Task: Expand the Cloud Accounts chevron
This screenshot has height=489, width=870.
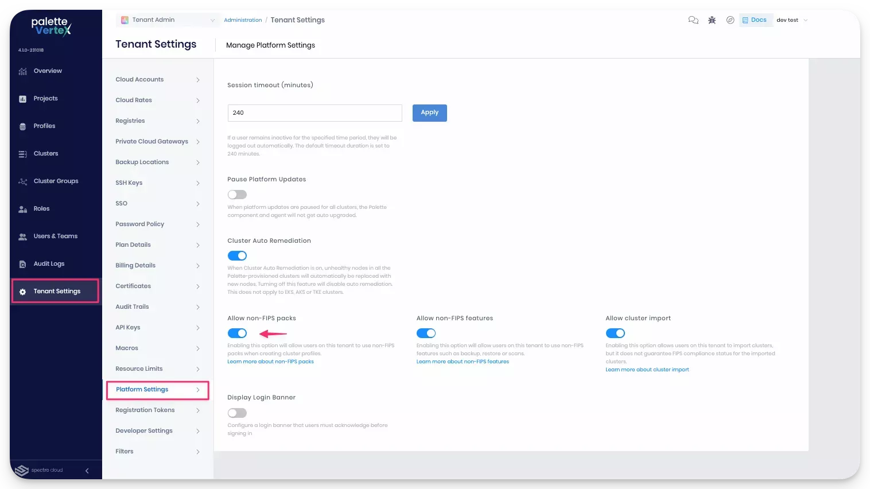Action: (x=198, y=80)
